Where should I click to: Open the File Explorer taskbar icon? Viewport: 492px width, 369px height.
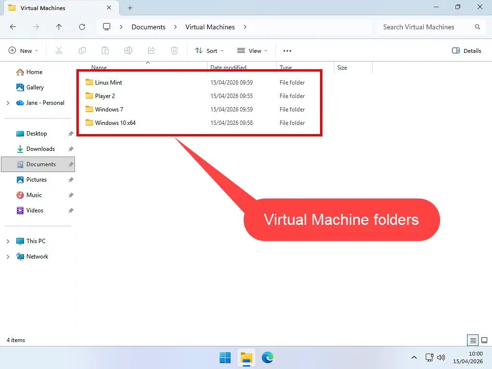click(x=246, y=357)
